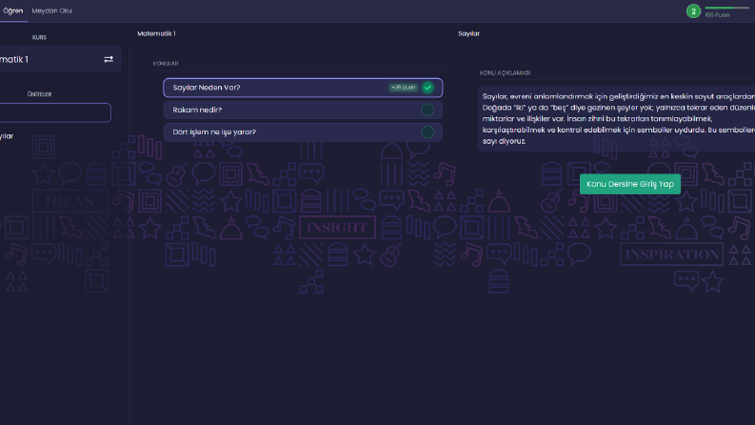Viewport: 755px width, 425px height.
Task: Click the completion circle for Rakam nedir?
Action: pyautogui.click(x=427, y=110)
